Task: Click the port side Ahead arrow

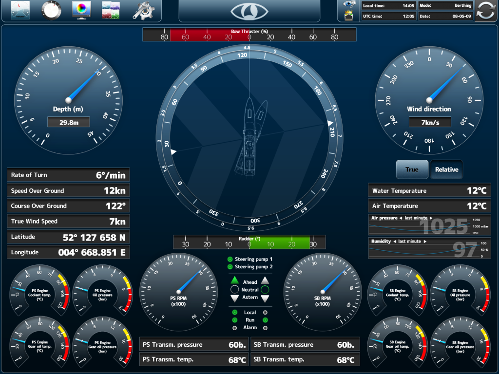Action: click(234, 280)
